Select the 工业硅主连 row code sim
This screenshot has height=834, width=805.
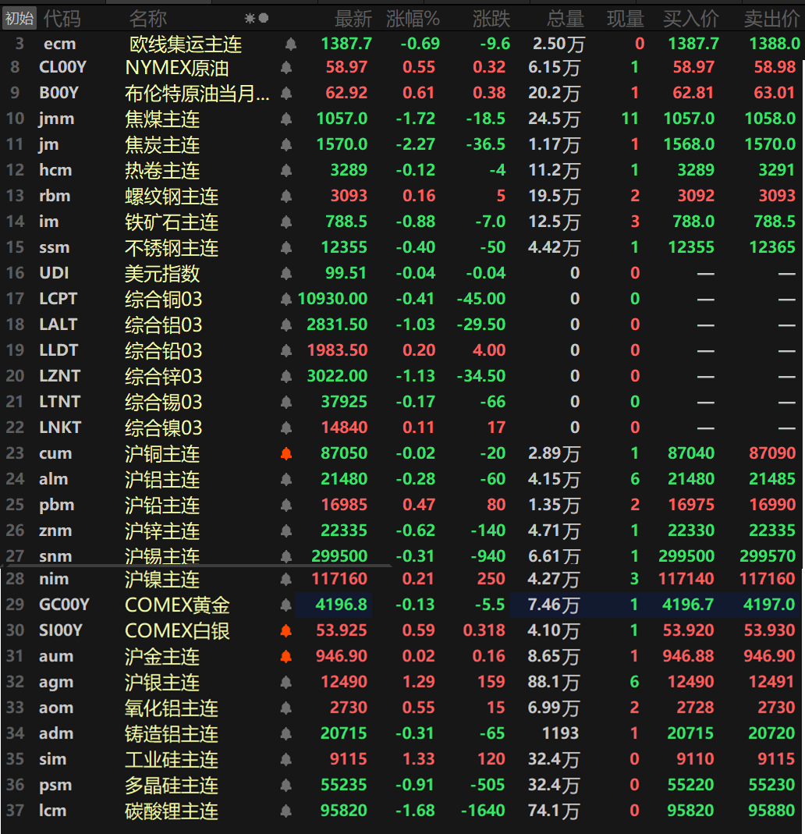pyautogui.click(x=53, y=759)
